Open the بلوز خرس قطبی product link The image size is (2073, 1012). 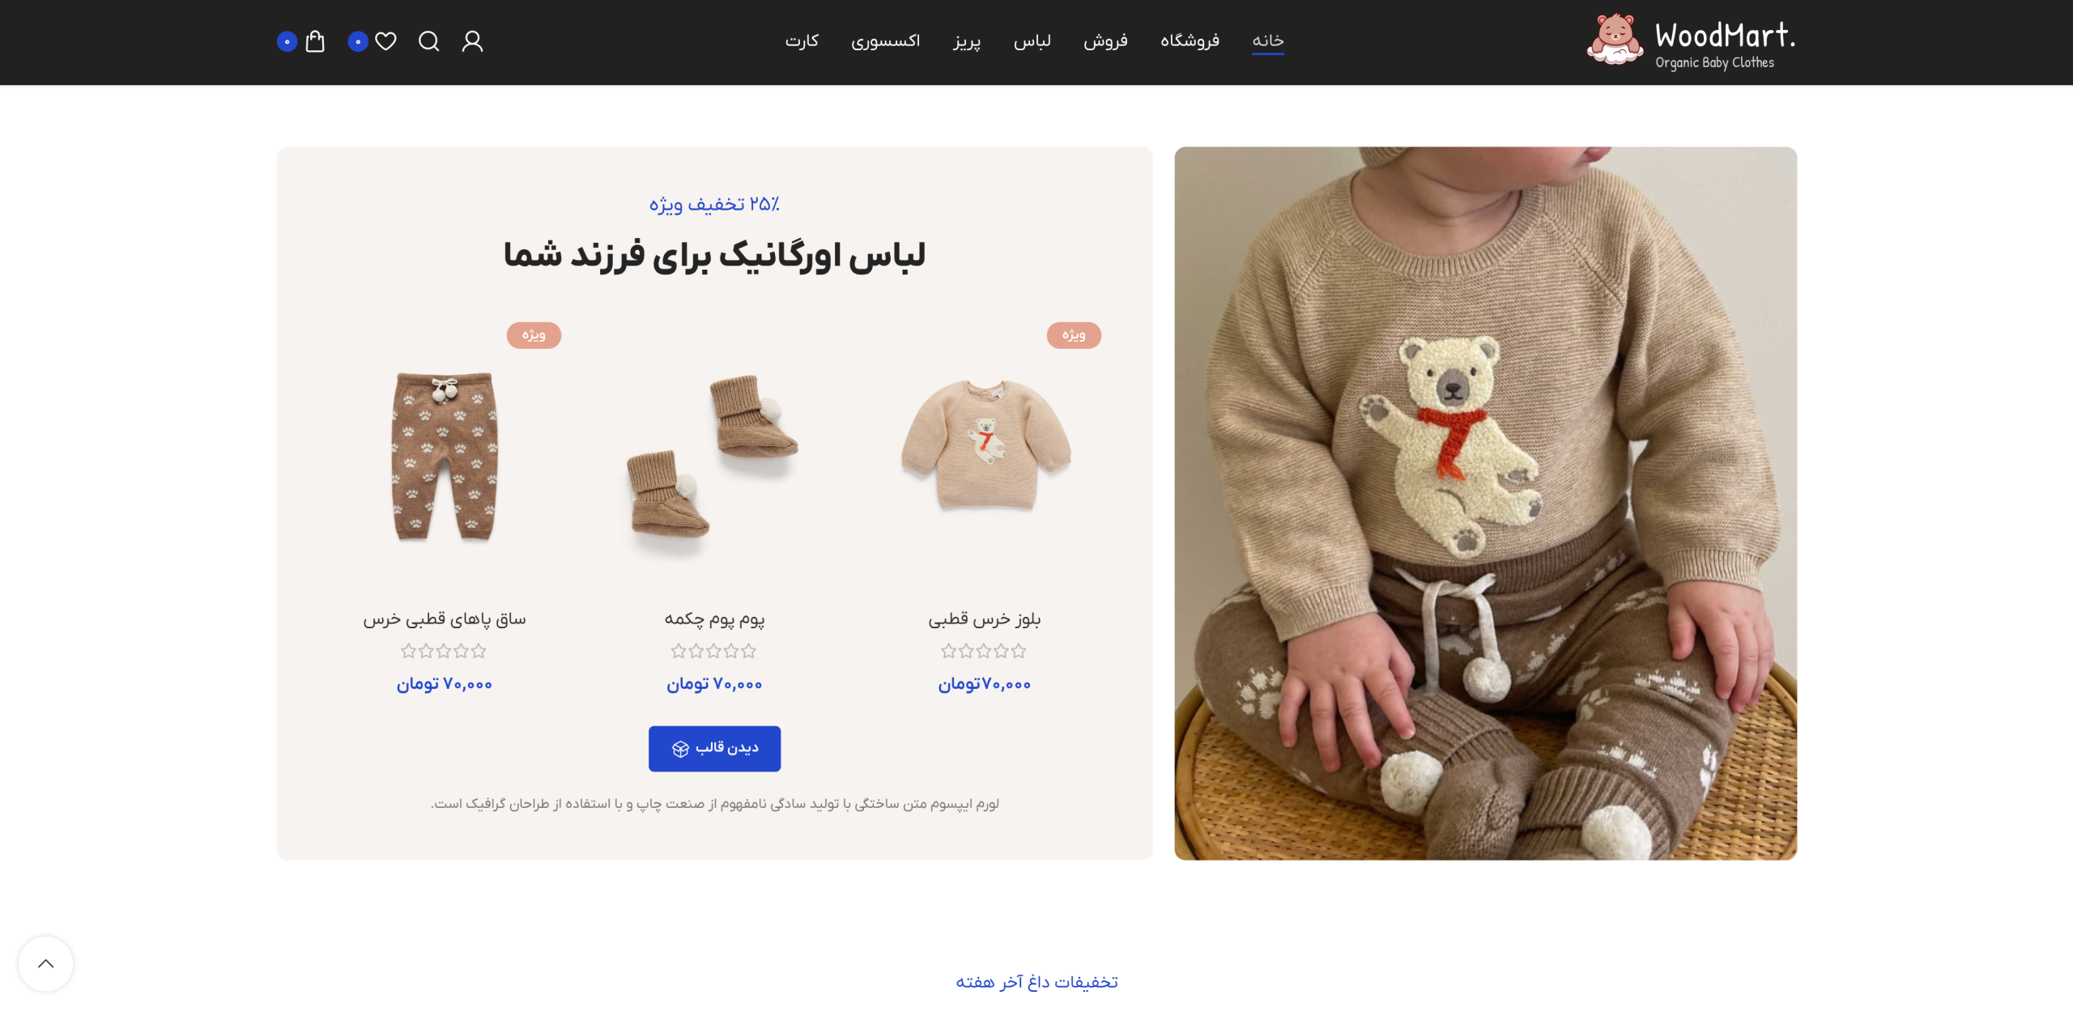pos(984,619)
